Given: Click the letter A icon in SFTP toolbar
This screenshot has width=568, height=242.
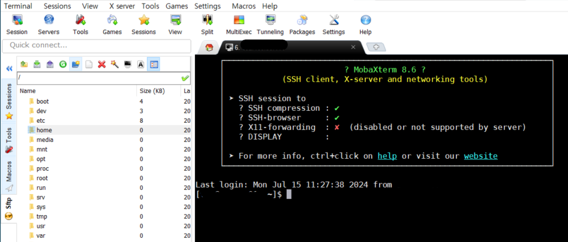Looking at the screenshot, I should [x=140, y=64].
